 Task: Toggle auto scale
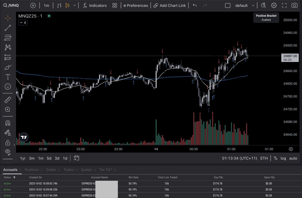pos(293,158)
